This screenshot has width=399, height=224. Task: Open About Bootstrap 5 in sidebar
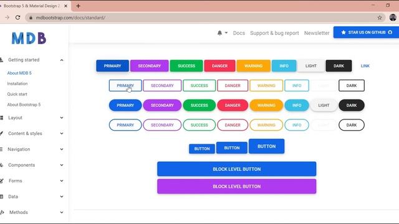coord(24,105)
